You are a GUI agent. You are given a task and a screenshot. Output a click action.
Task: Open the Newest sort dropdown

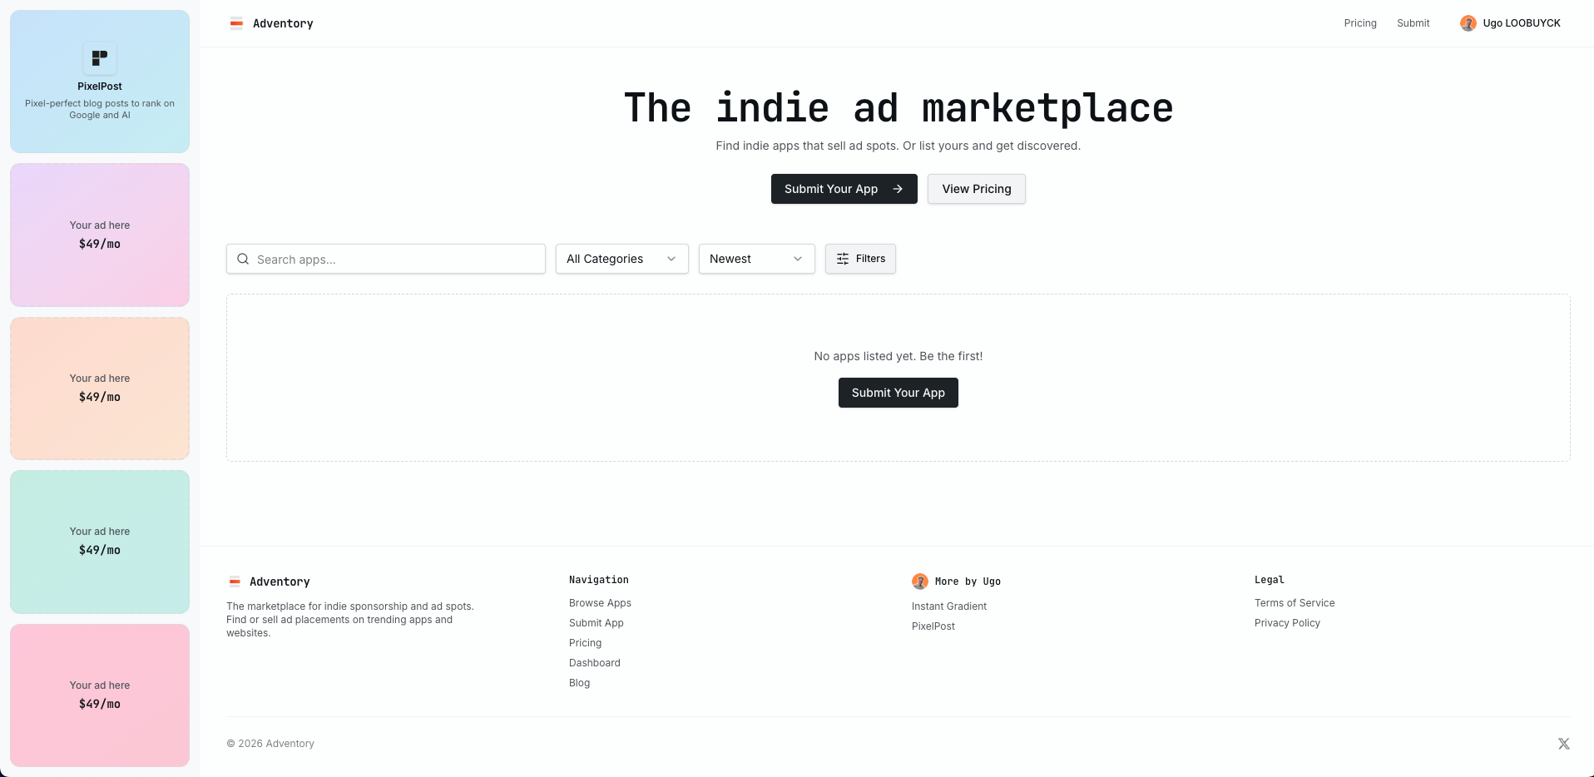[x=756, y=259]
